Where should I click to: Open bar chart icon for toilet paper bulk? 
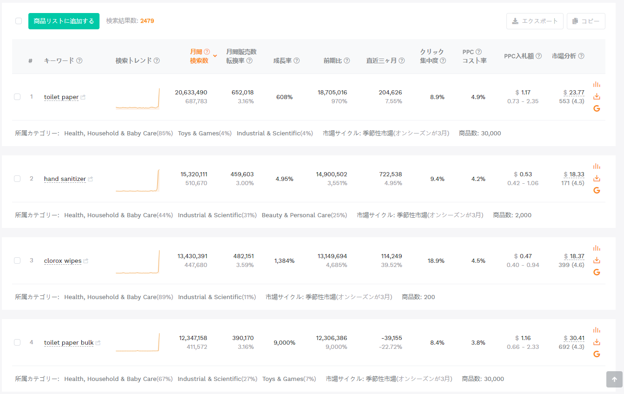597,330
